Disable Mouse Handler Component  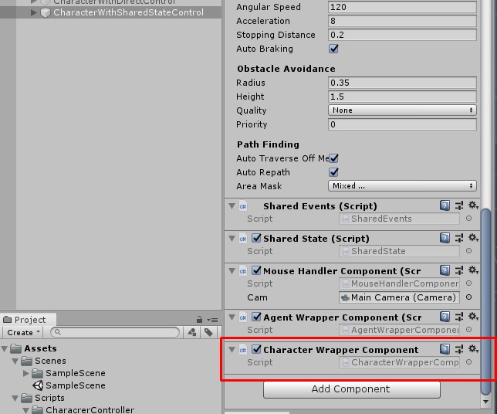(256, 270)
